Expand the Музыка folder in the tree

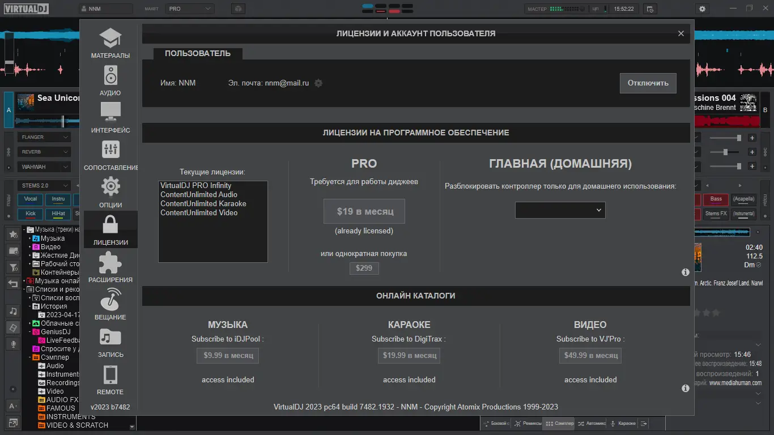coord(30,238)
